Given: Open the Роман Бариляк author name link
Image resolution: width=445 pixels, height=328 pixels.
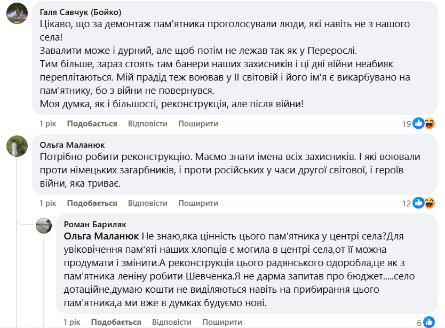Looking at the screenshot, I should coord(94,224).
